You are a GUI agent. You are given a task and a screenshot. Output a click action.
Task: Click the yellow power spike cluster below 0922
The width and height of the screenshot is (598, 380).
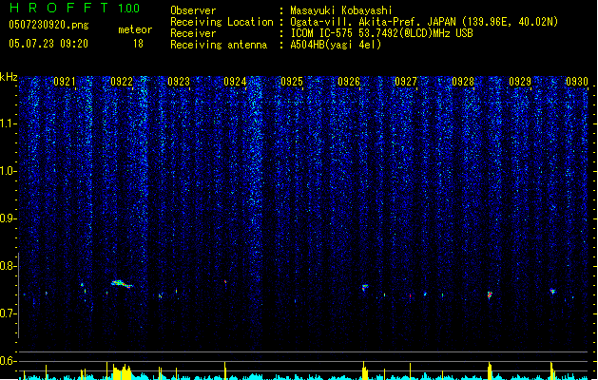pyautogui.click(x=122, y=372)
